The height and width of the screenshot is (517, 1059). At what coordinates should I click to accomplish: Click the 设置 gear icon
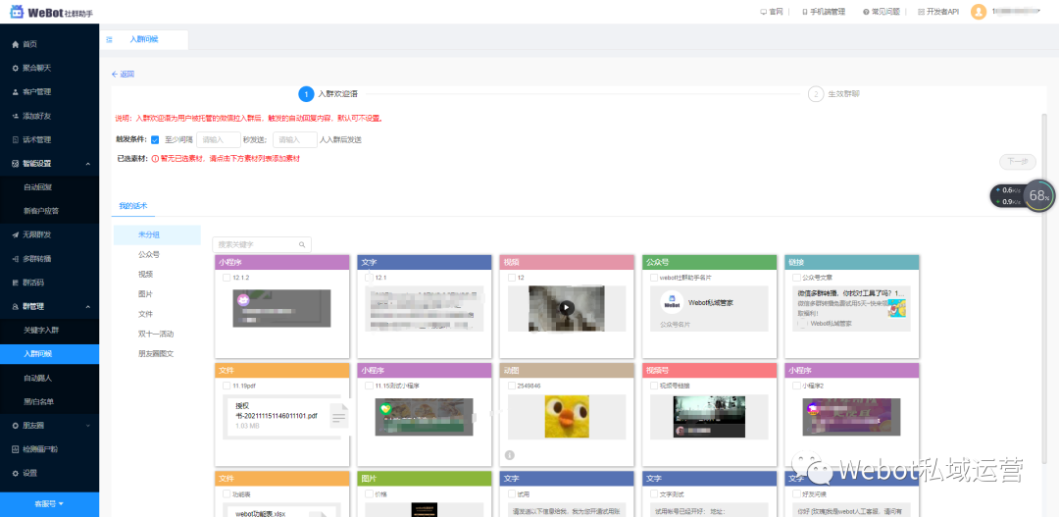[16, 473]
